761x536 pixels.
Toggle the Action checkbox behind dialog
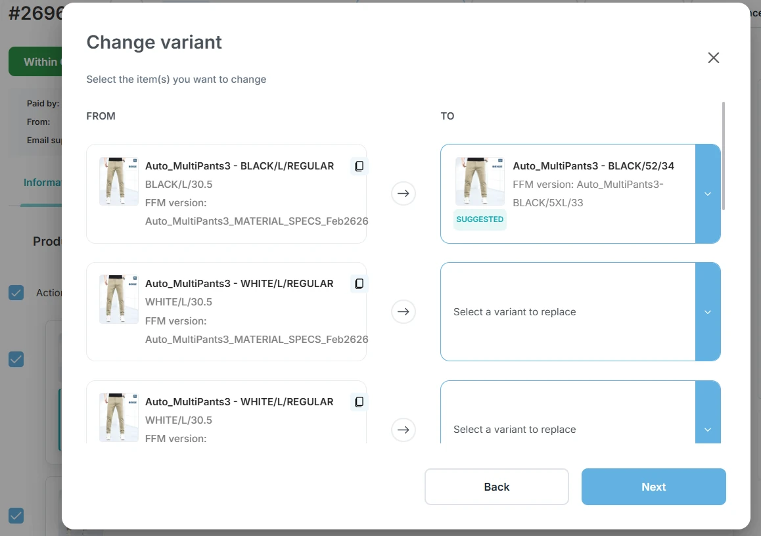click(16, 293)
